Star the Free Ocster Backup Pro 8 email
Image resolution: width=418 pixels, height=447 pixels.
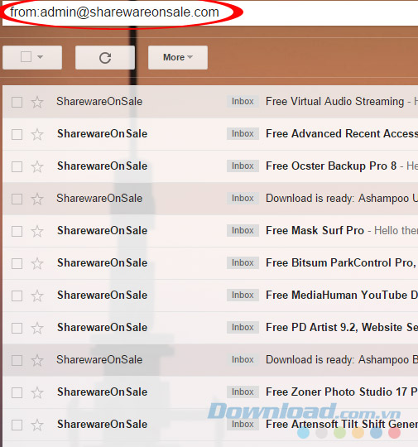37,166
